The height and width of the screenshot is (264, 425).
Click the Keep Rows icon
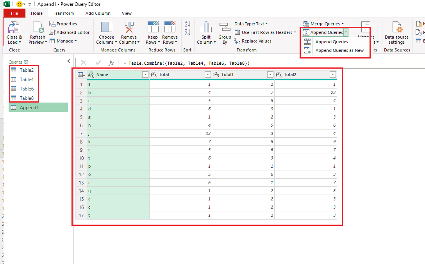click(x=153, y=27)
